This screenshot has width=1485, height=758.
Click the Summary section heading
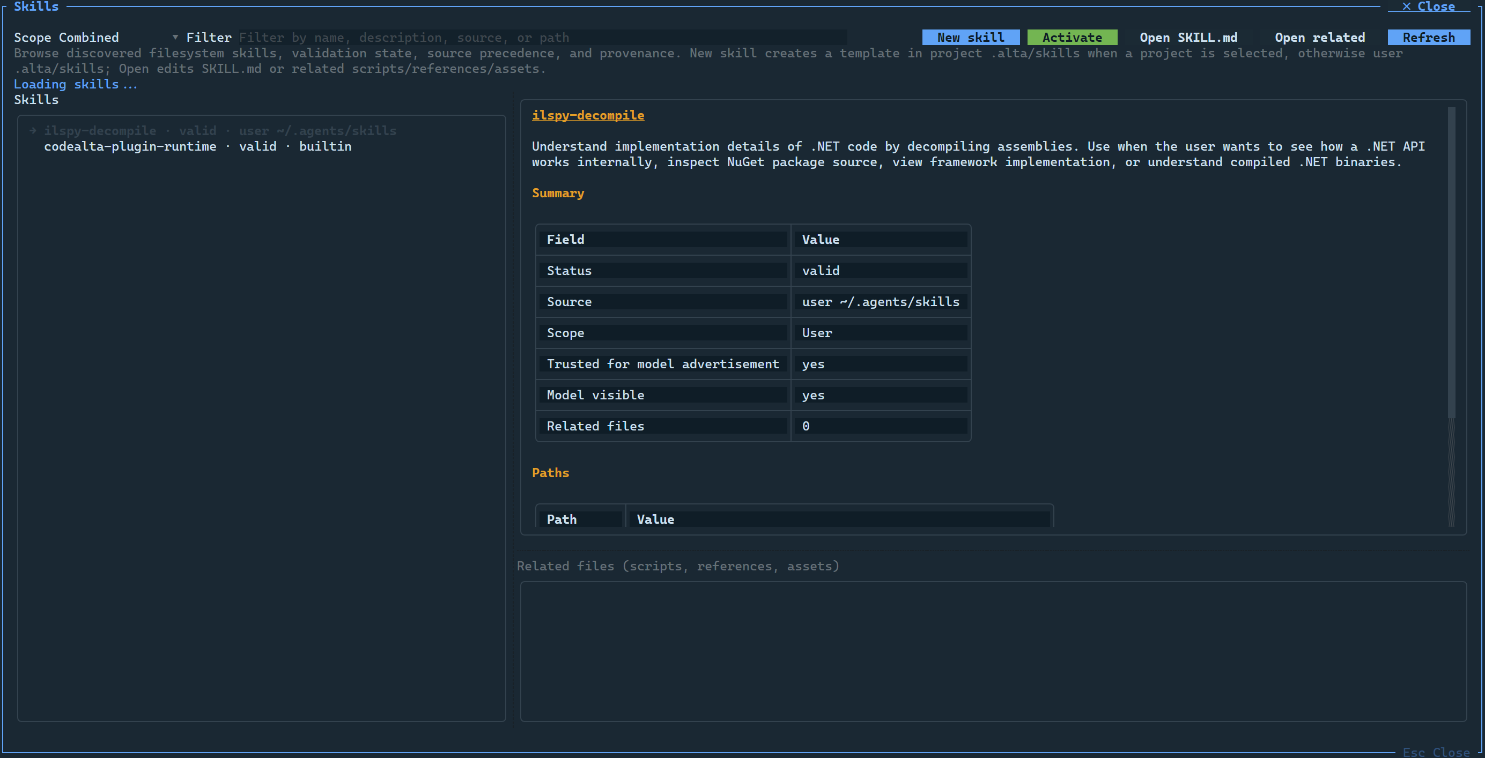tap(557, 193)
